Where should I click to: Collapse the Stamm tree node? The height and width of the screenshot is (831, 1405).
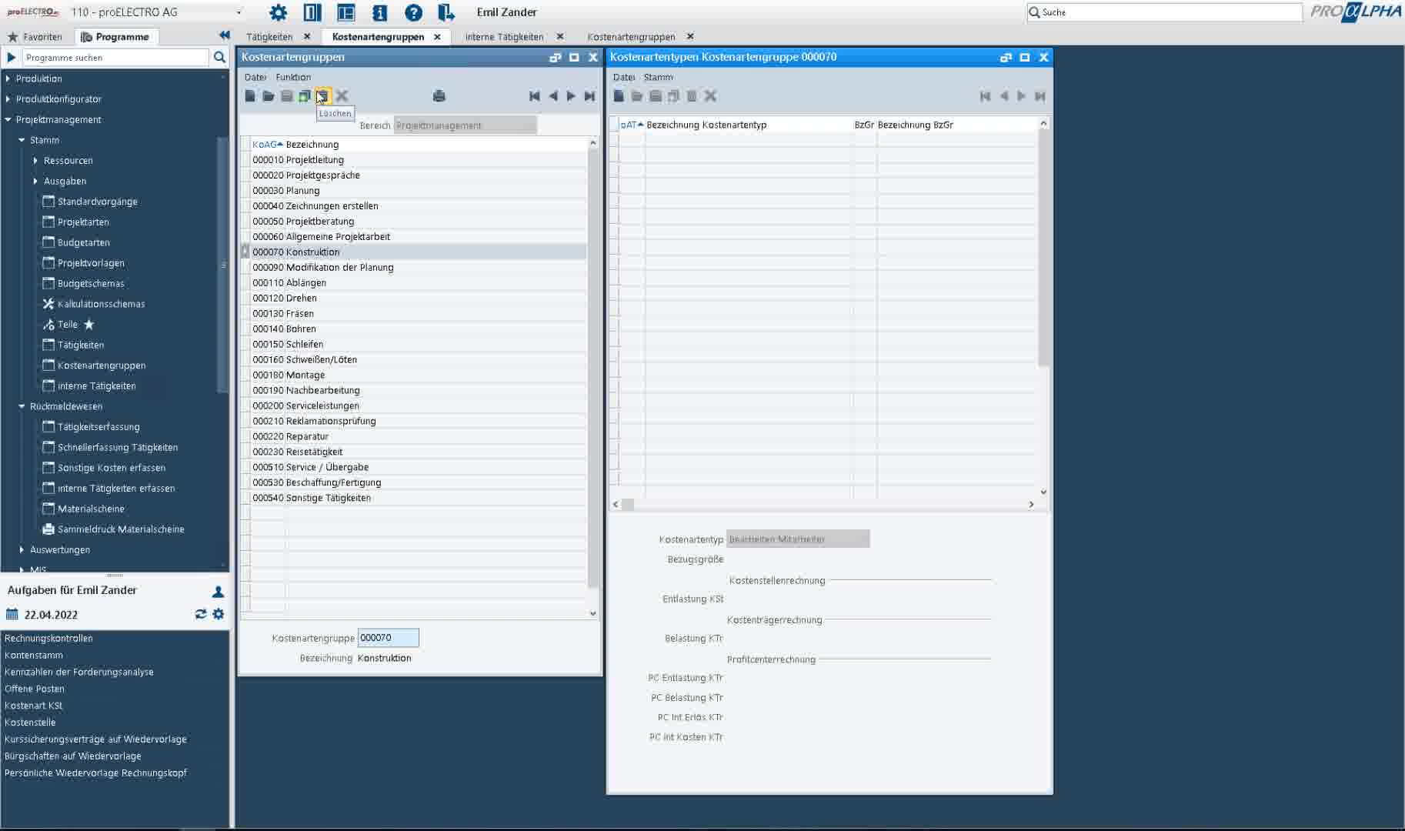[22, 140]
